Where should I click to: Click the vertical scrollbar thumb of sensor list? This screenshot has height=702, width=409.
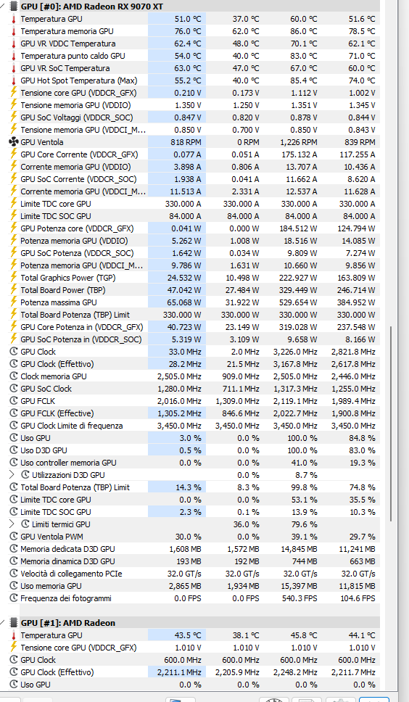tap(392, 423)
